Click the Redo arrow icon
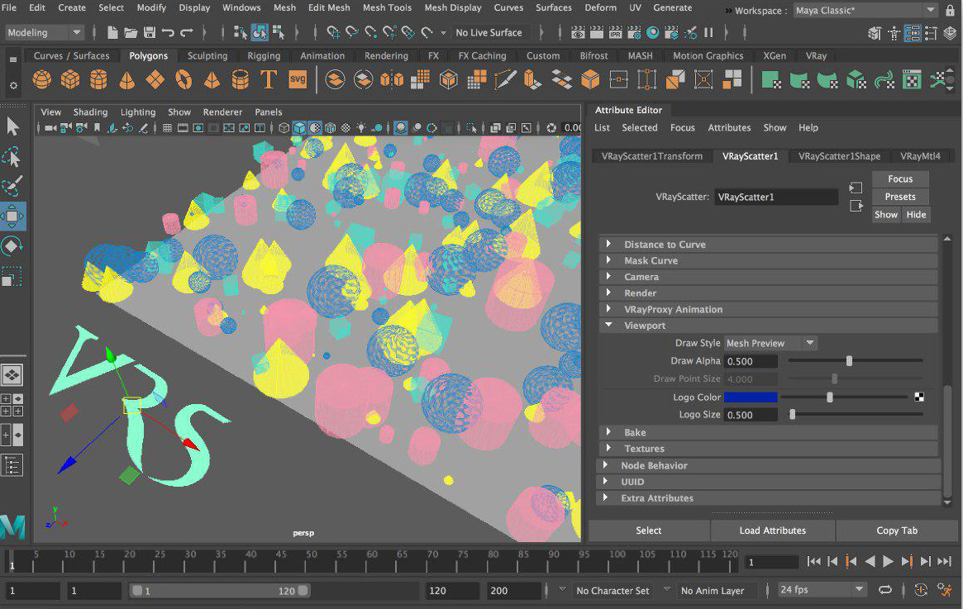963x609 pixels. point(187,32)
